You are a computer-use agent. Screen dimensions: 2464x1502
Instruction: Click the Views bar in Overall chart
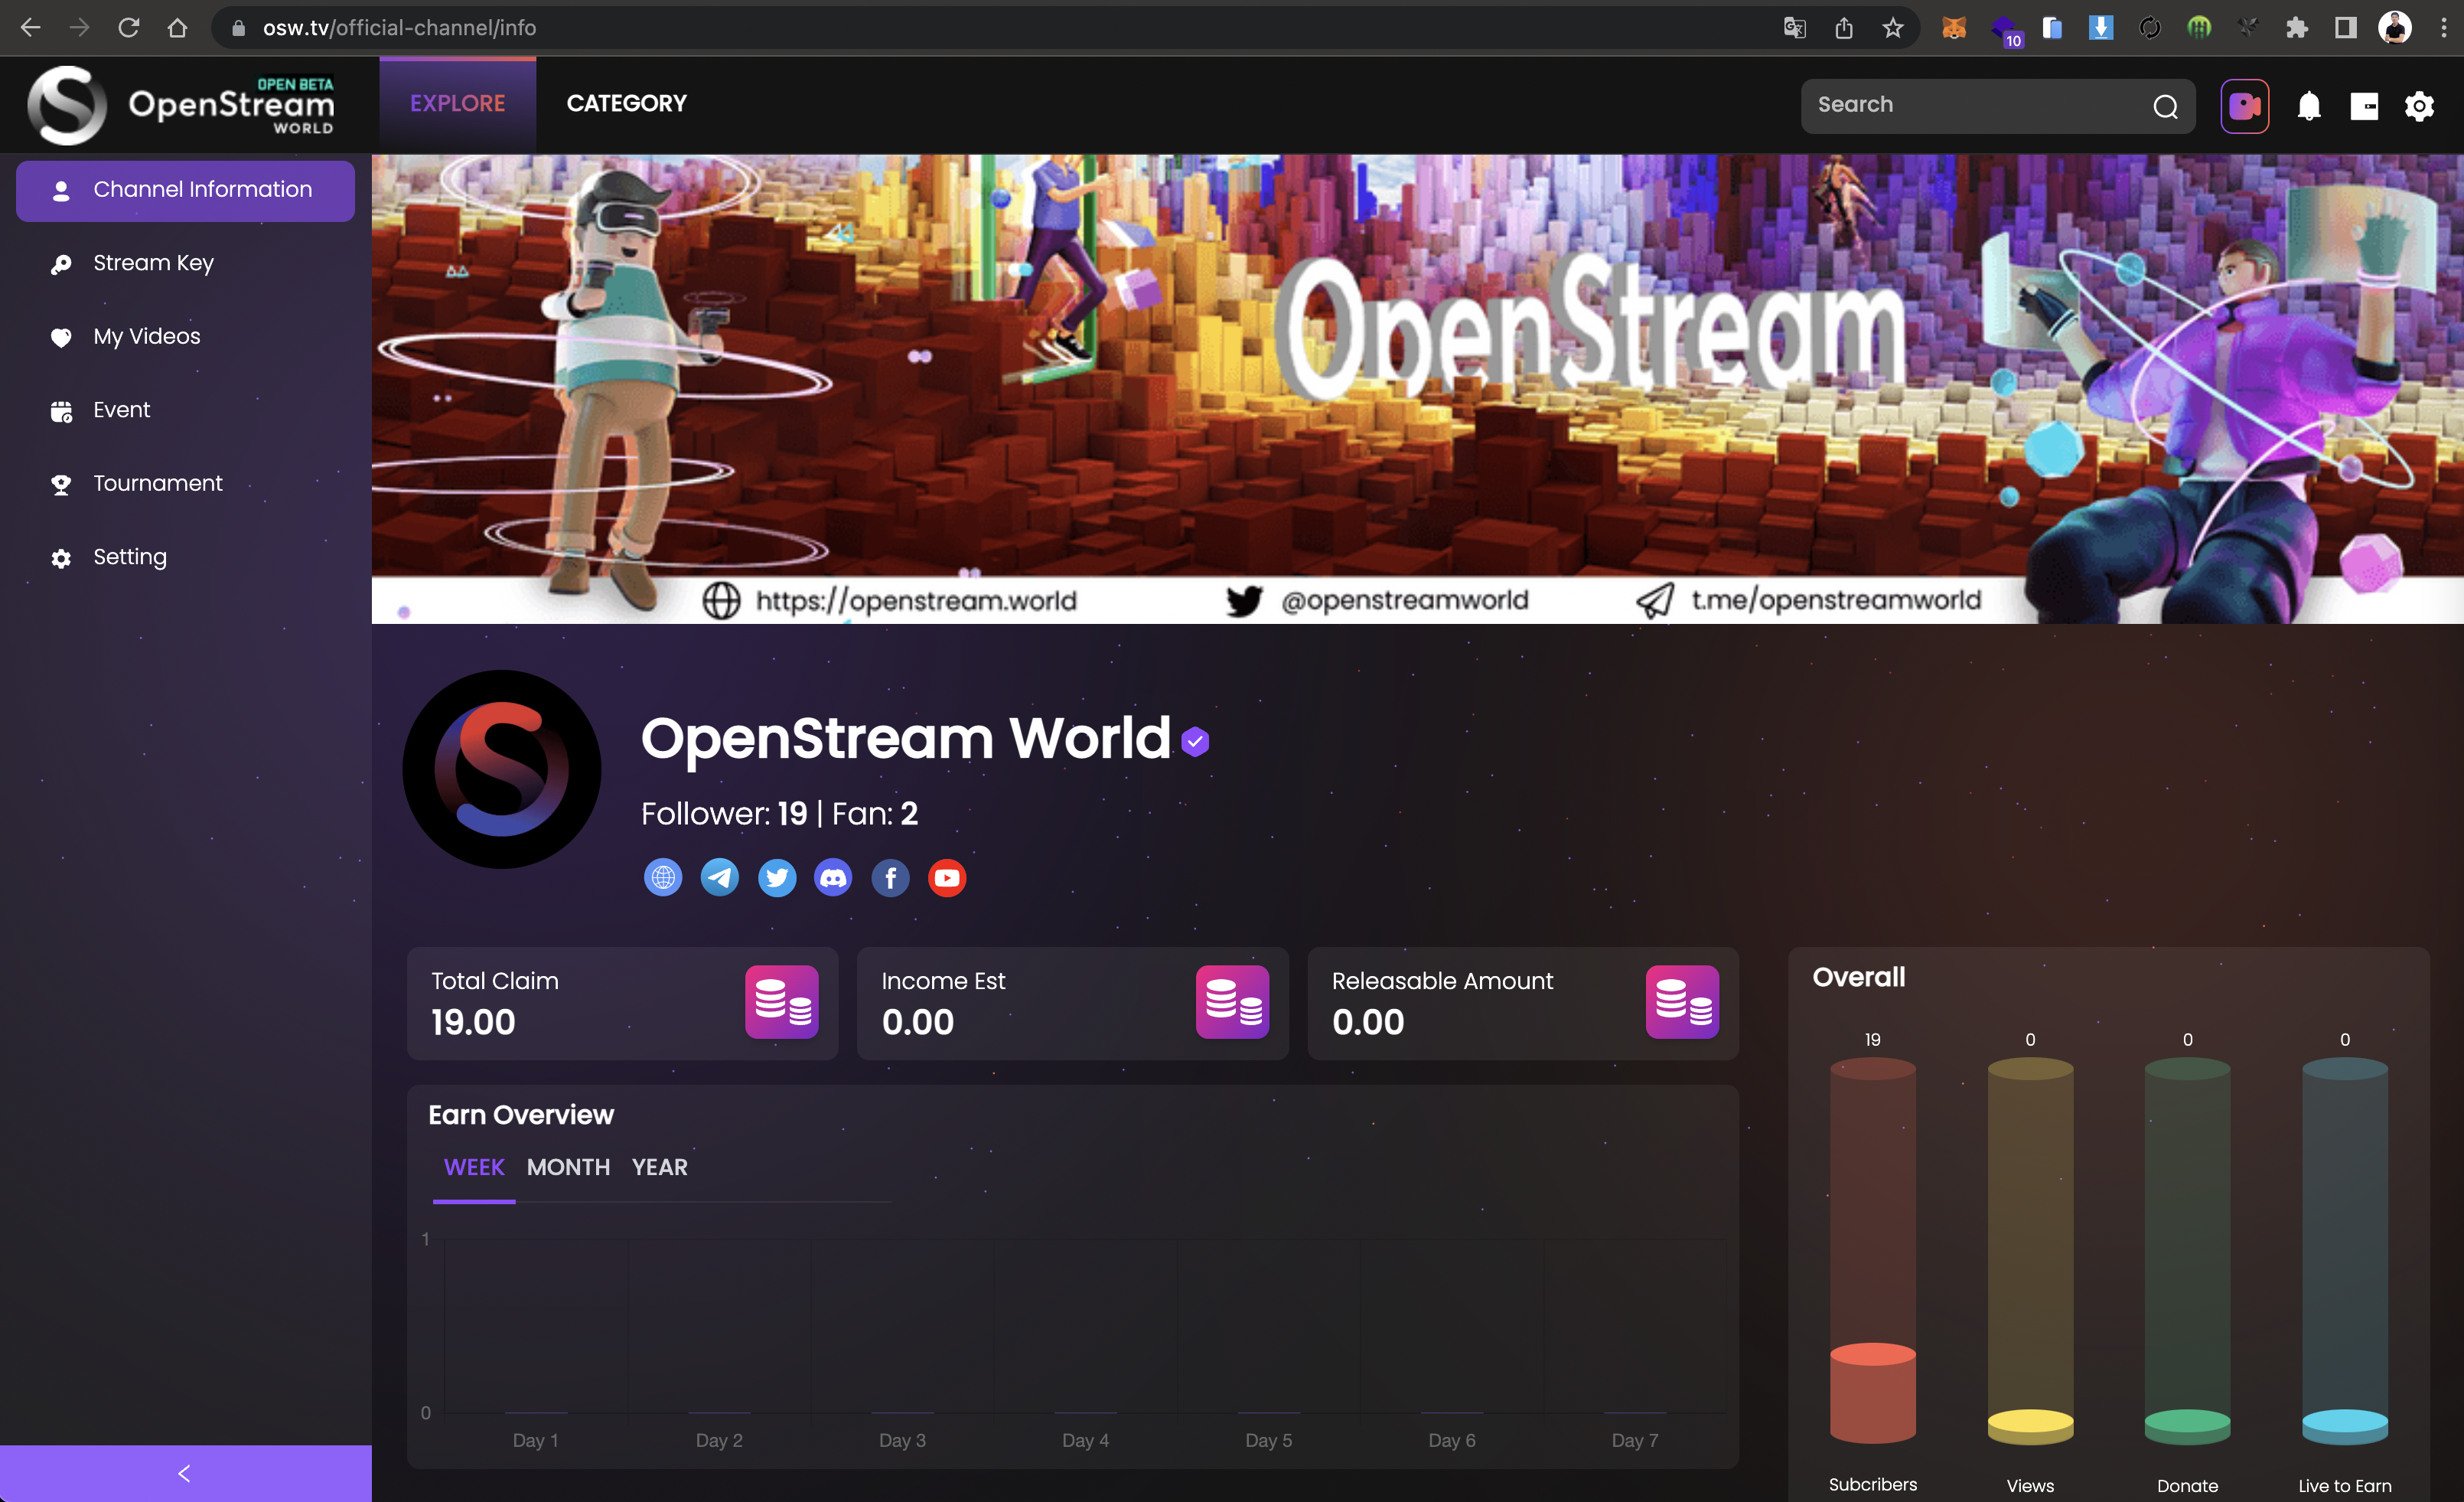tap(2030, 1251)
